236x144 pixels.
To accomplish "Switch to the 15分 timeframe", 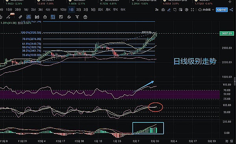I will tap(9, 10).
